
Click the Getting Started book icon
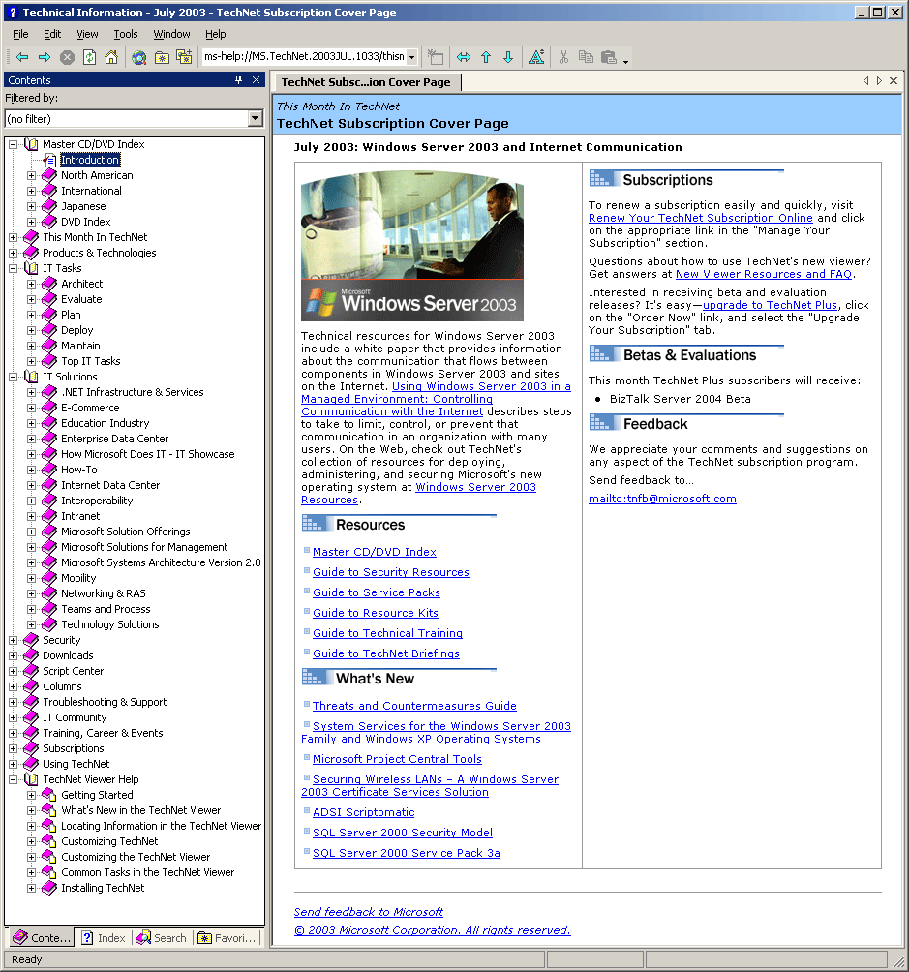click(x=49, y=796)
